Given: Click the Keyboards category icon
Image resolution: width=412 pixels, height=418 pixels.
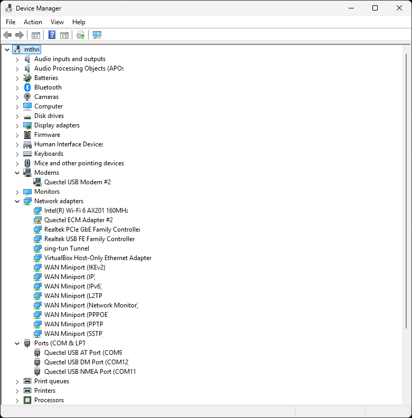Looking at the screenshot, I should [x=27, y=154].
